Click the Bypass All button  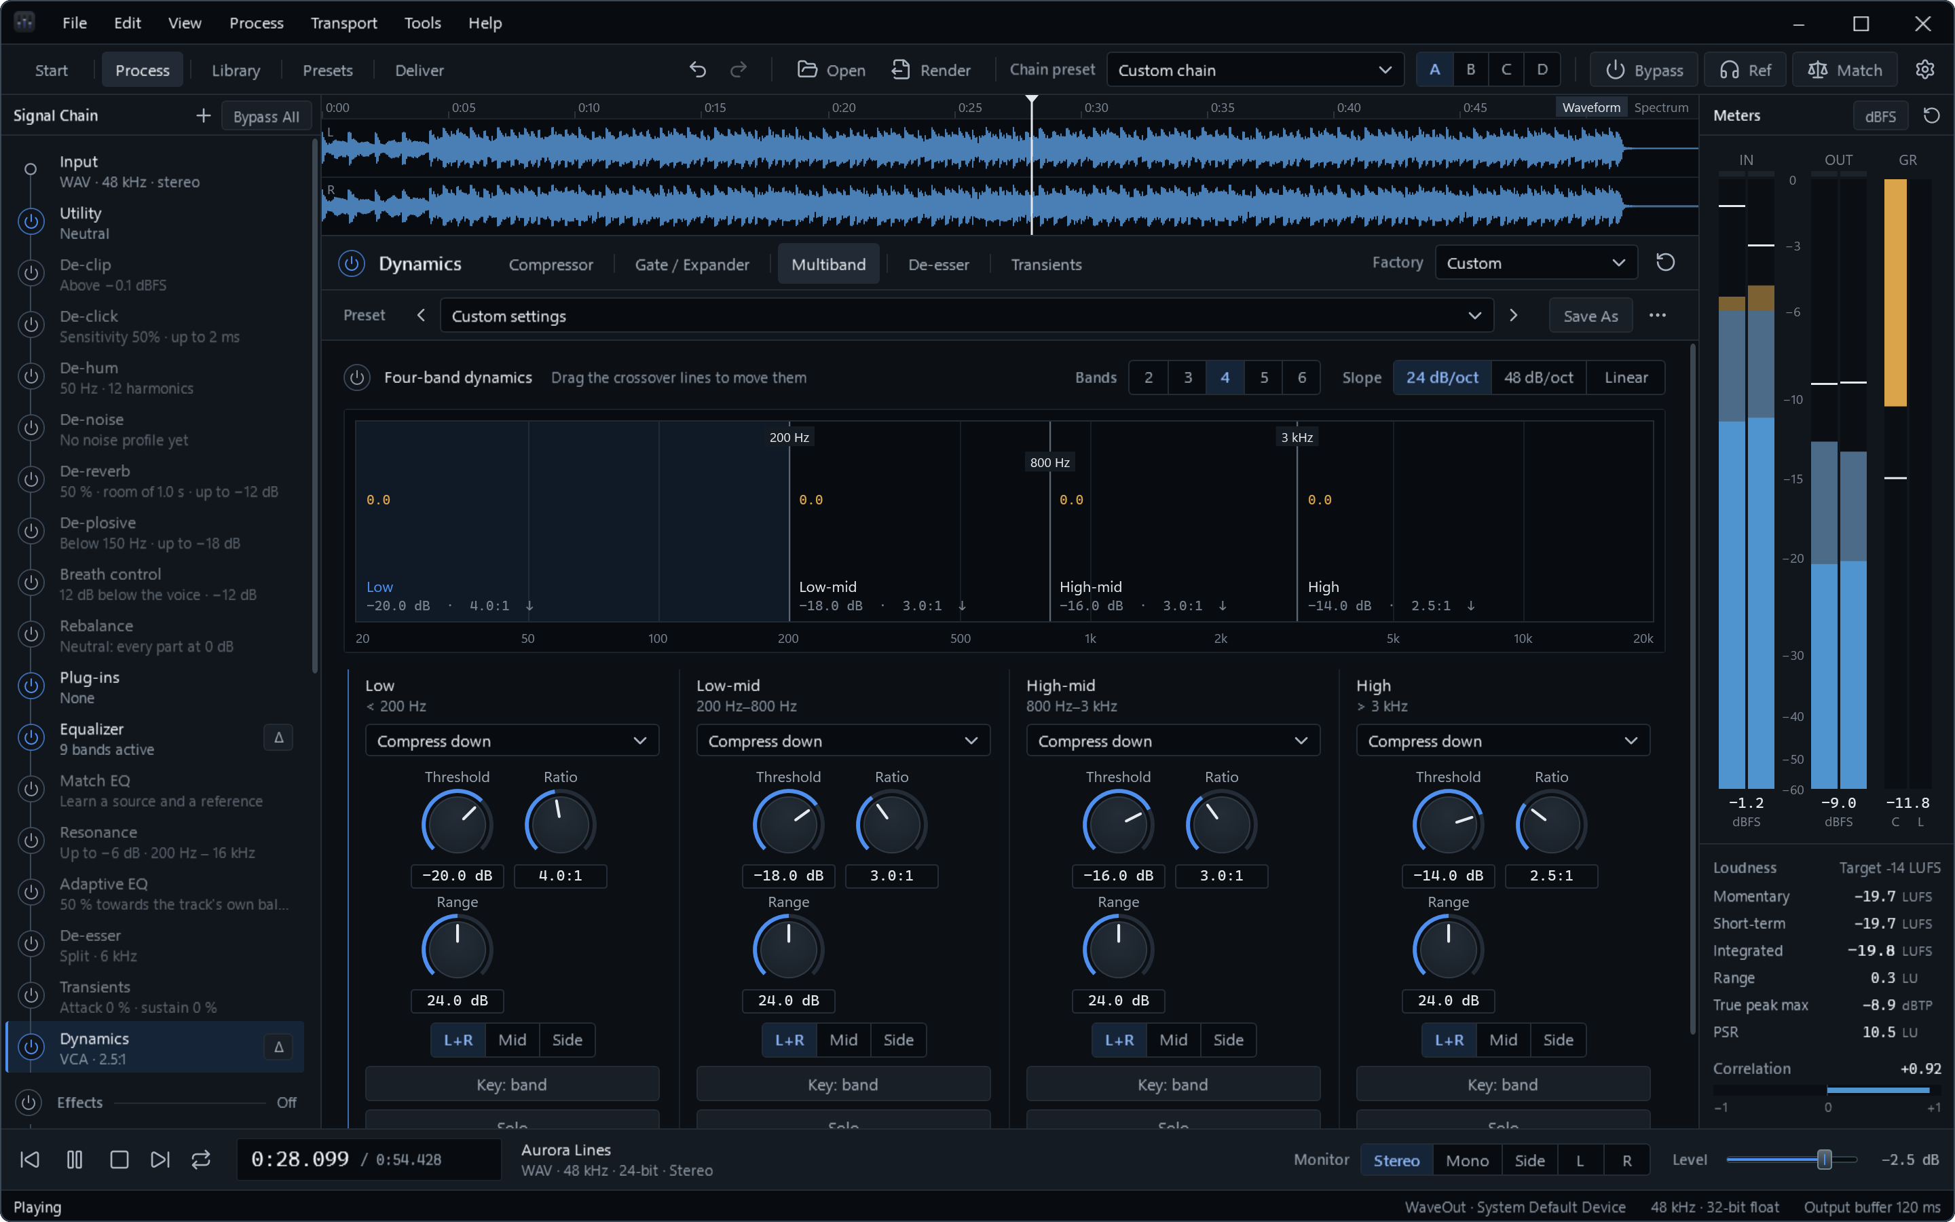[x=266, y=116]
